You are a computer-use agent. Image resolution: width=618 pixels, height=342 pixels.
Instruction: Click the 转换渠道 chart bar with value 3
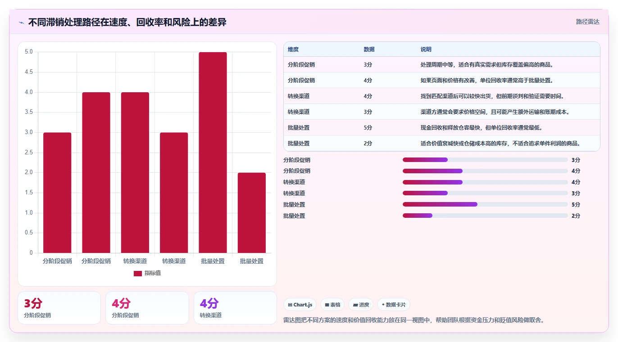click(x=174, y=193)
